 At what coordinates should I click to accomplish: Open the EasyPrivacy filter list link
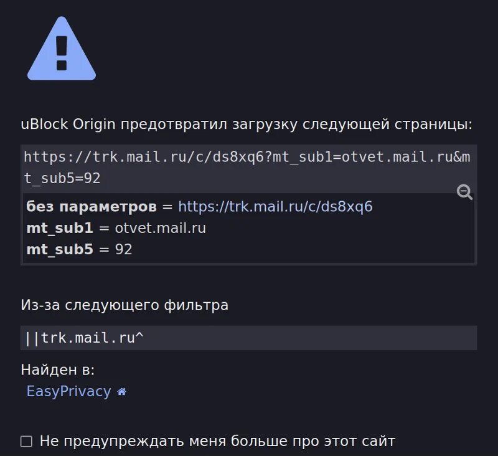(x=68, y=391)
